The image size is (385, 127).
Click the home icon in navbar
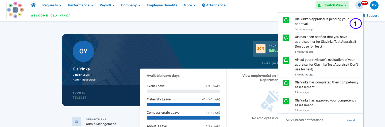click(33, 5)
